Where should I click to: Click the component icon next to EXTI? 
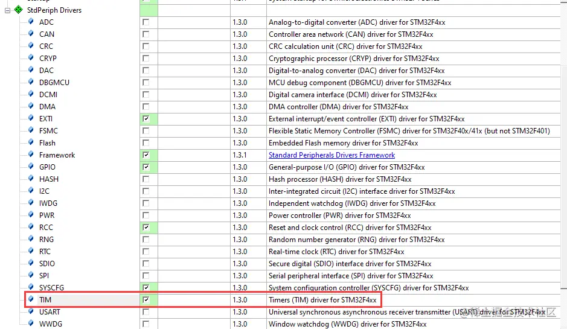pos(31,118)
